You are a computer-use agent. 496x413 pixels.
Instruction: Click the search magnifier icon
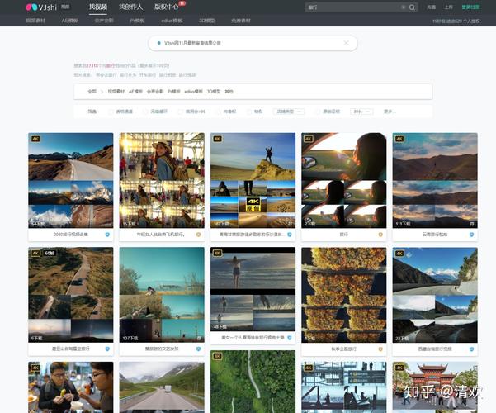click(x=412, y=7)
